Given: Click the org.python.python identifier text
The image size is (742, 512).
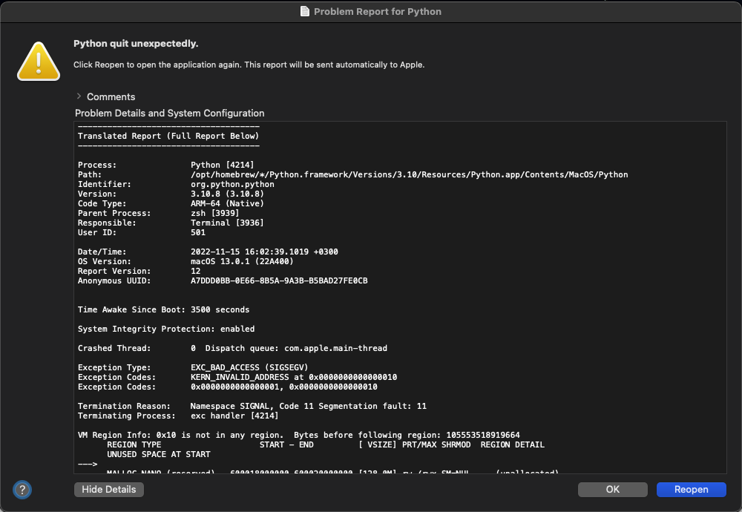Looking at the screenshot, I should click(x=232, y=185).
